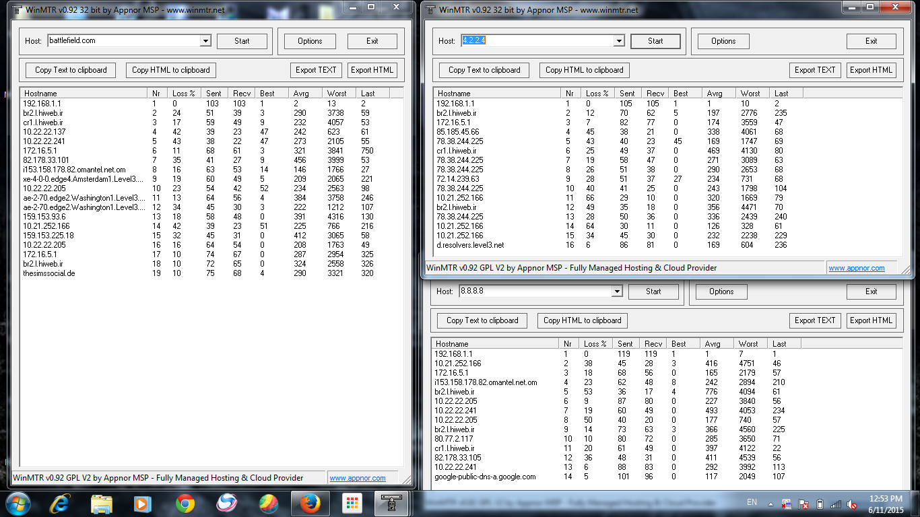Open Action Center flag icon in tray
The width and height of the screenshot is (920, 517).
pyautogui.click(x=803, y=504)
